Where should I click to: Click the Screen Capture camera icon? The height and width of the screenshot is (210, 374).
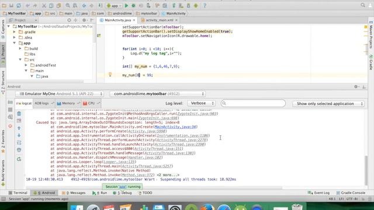tap(11, 102)
